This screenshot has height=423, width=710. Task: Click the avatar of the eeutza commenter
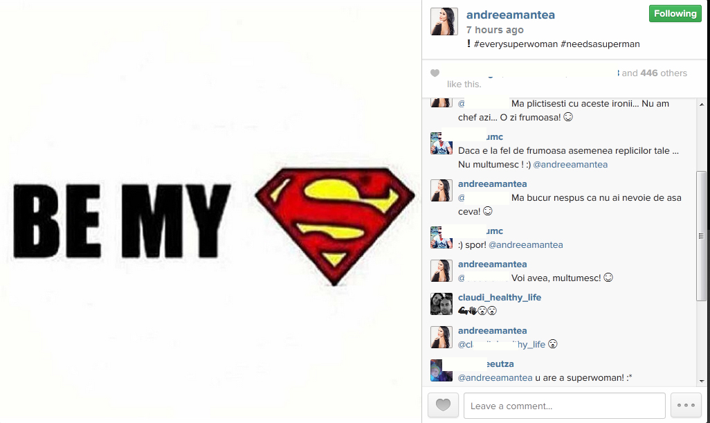[441, 370]
